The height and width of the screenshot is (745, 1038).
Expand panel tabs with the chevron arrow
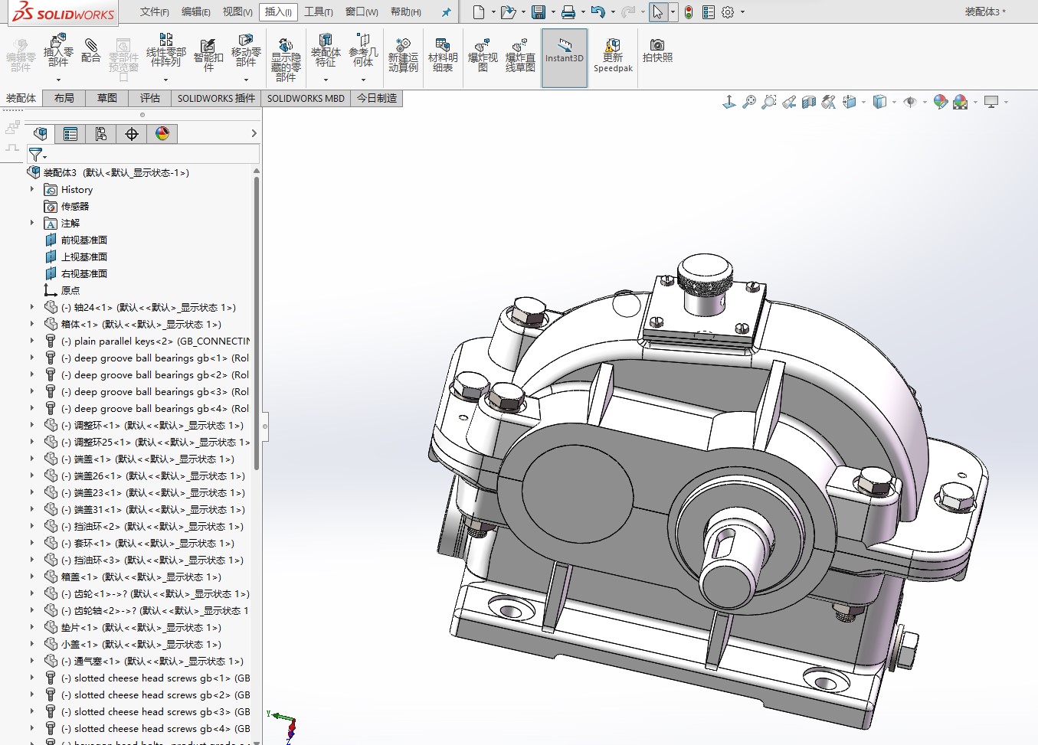point(254,133)
